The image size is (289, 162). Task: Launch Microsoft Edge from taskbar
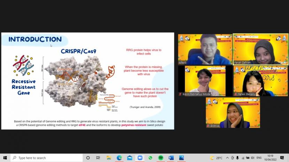coord(119,158)
